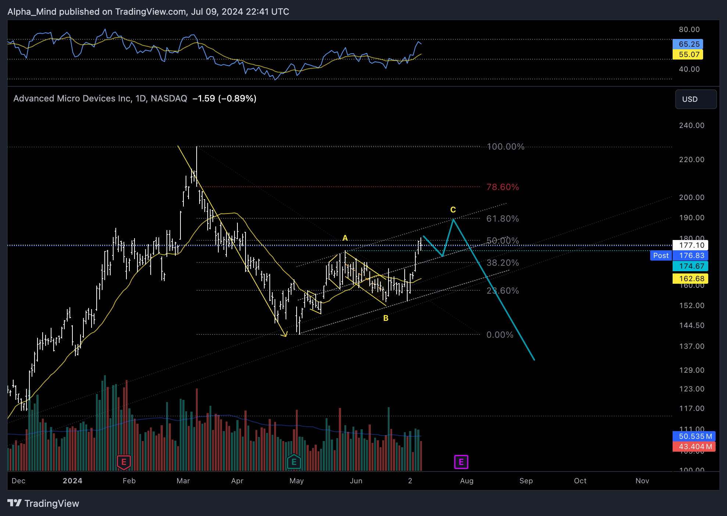Screen dimensions: 727x516
Task: Click the green earnings E marker near May
Action: [294, 462]
